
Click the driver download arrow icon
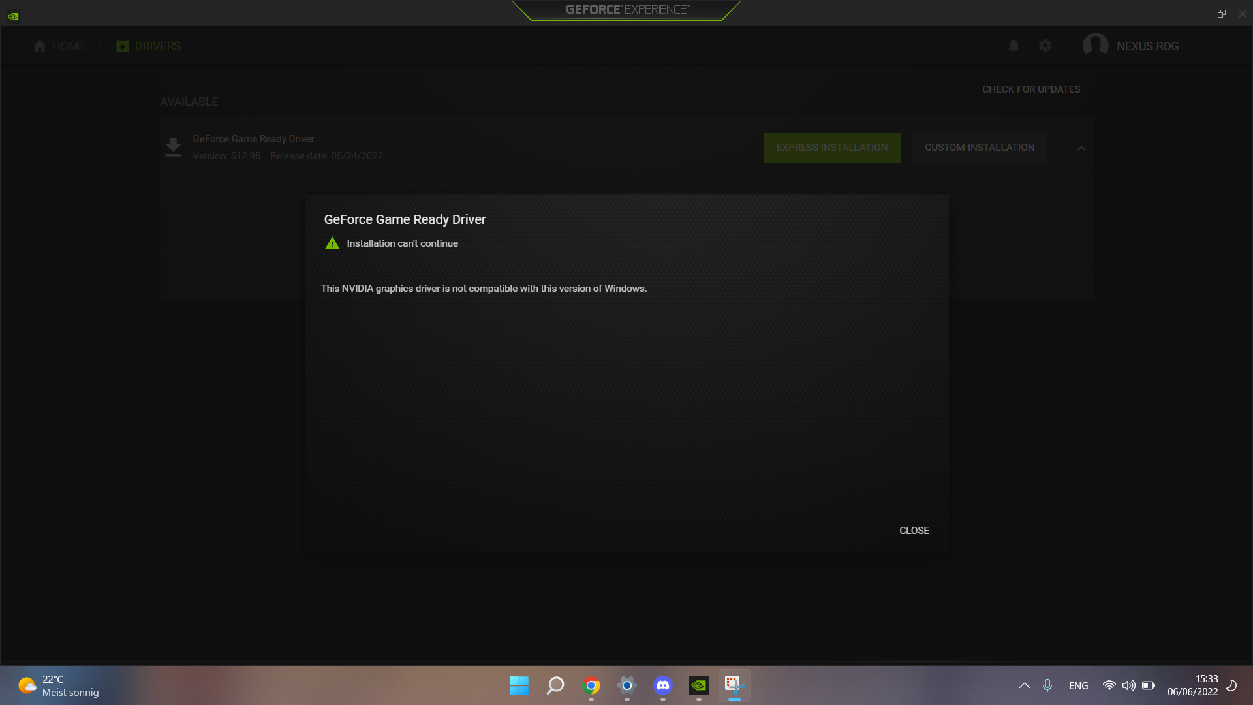173,147
